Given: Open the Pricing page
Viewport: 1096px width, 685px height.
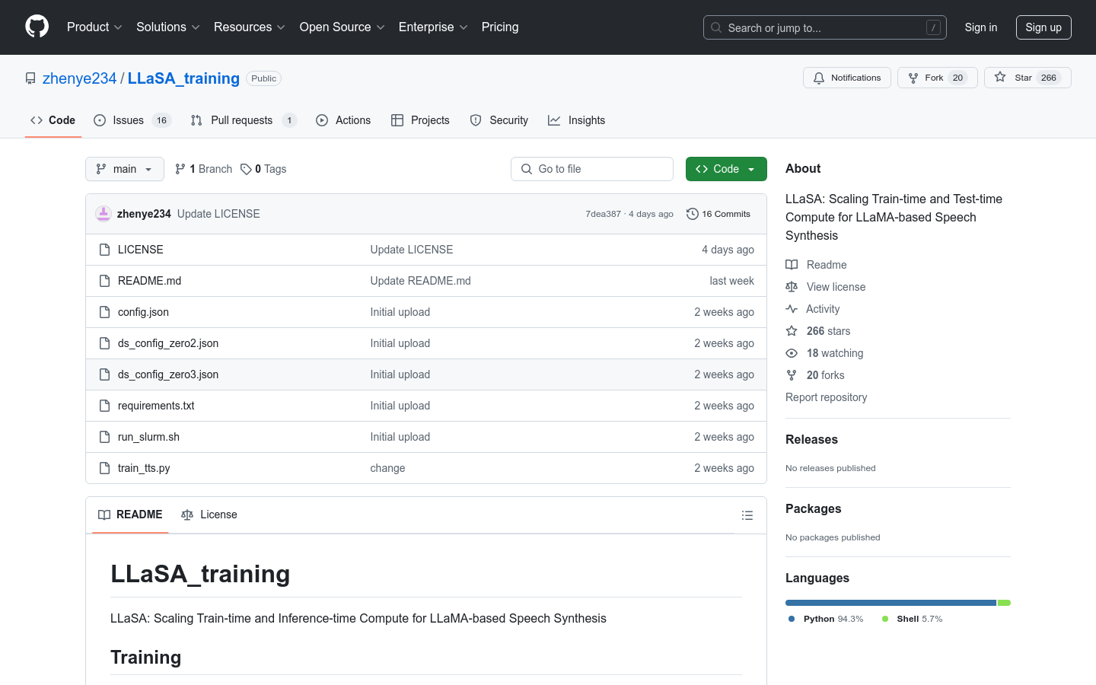Looking at the screenshot, I should (500, 27).
